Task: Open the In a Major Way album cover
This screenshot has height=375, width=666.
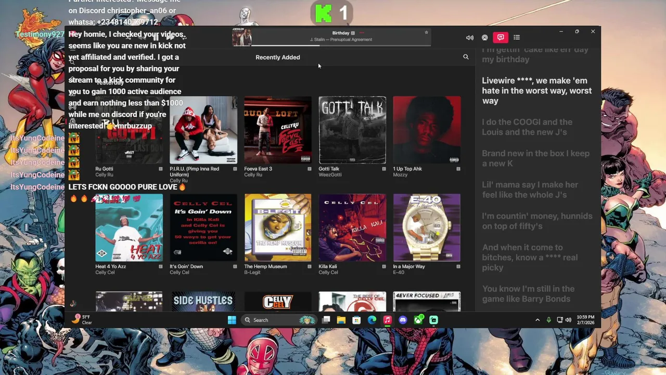Action: (427, 228)
